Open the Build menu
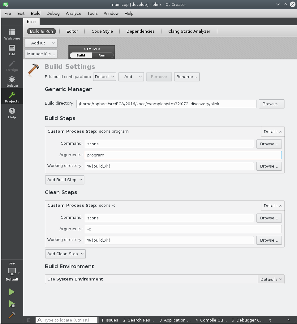 coord(36,14)
